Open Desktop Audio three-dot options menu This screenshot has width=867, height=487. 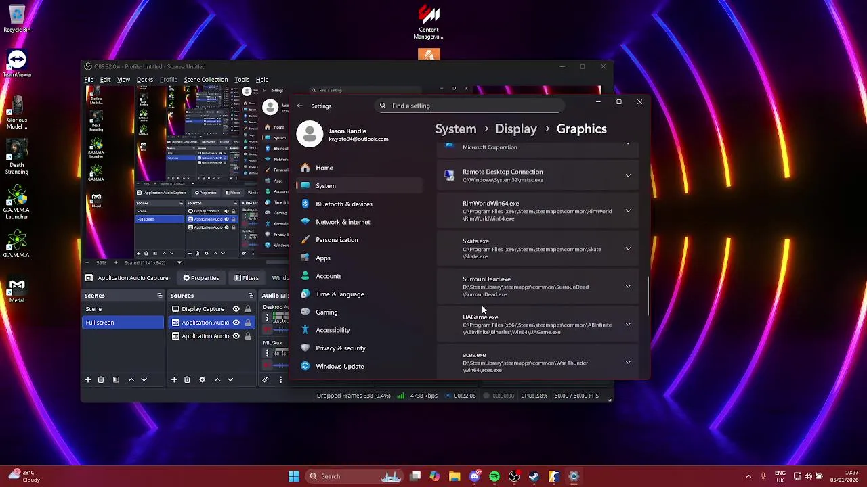click(267, 317)
